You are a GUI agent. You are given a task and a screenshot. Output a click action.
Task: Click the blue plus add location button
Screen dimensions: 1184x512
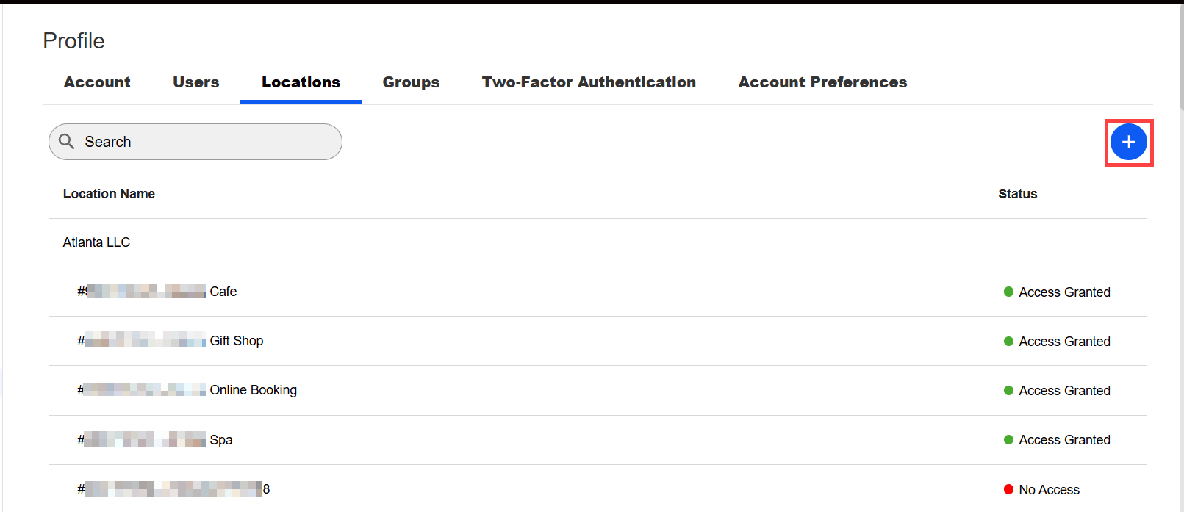point(1128,142)
